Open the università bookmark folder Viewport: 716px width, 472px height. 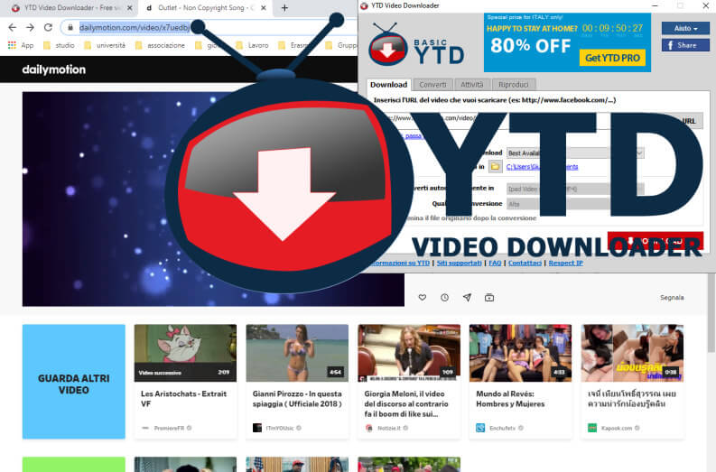[105, 45]
